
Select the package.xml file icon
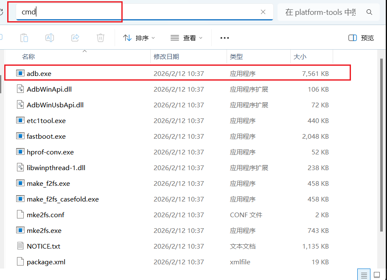tap(20, 261)
